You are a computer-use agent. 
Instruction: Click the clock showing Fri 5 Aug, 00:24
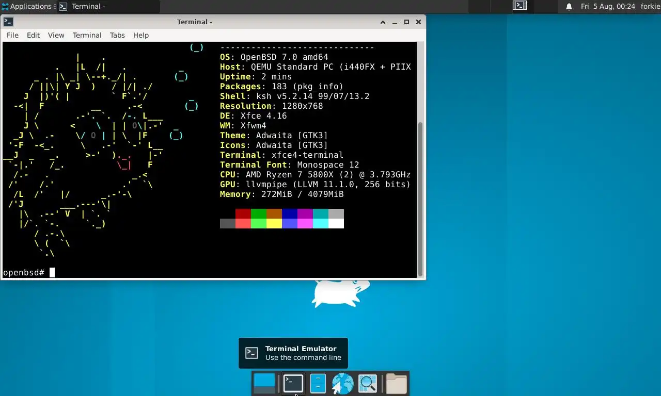[608, 7]
